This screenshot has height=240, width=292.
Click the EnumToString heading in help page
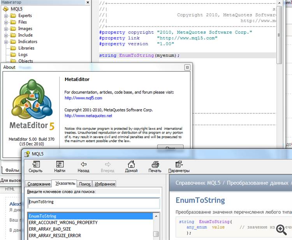point(200,200)
